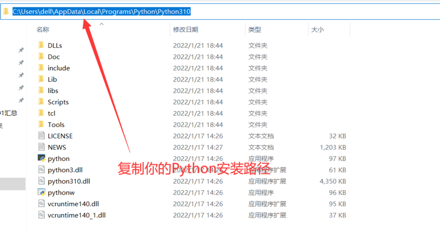
Task: Select the LICENSE file name
Action: [x=60, y=136]
